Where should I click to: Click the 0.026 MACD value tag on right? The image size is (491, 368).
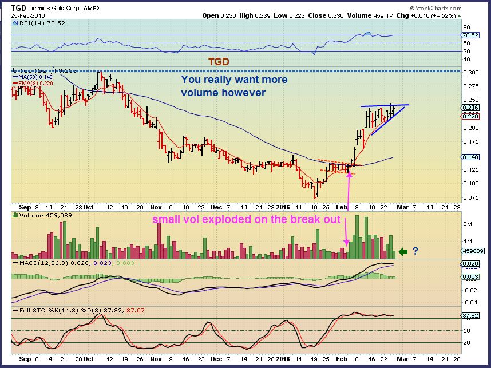click(470, 264)
